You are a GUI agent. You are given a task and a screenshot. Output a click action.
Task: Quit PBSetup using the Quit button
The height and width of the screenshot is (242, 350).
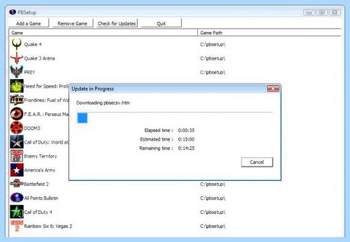(161, 23)
